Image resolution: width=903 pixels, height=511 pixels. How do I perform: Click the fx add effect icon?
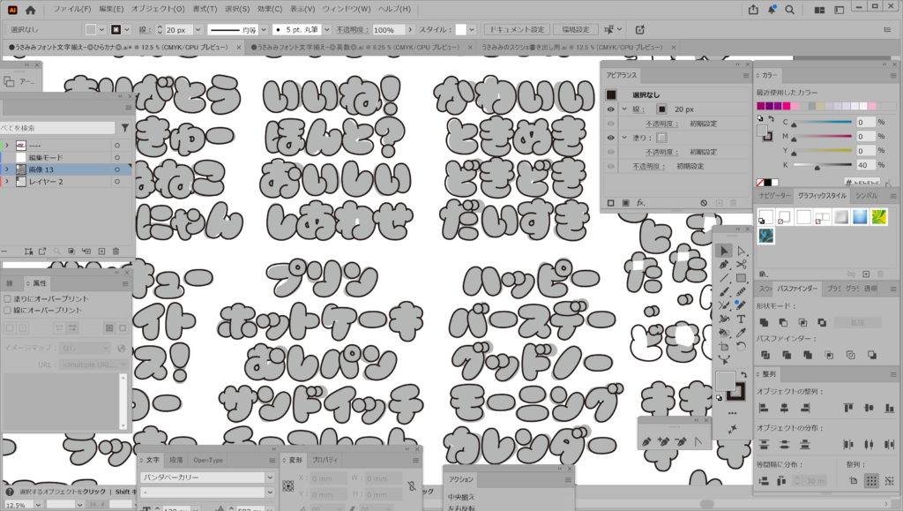click(641, 203)
